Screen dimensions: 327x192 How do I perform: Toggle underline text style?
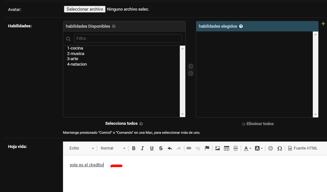point(152,148)
